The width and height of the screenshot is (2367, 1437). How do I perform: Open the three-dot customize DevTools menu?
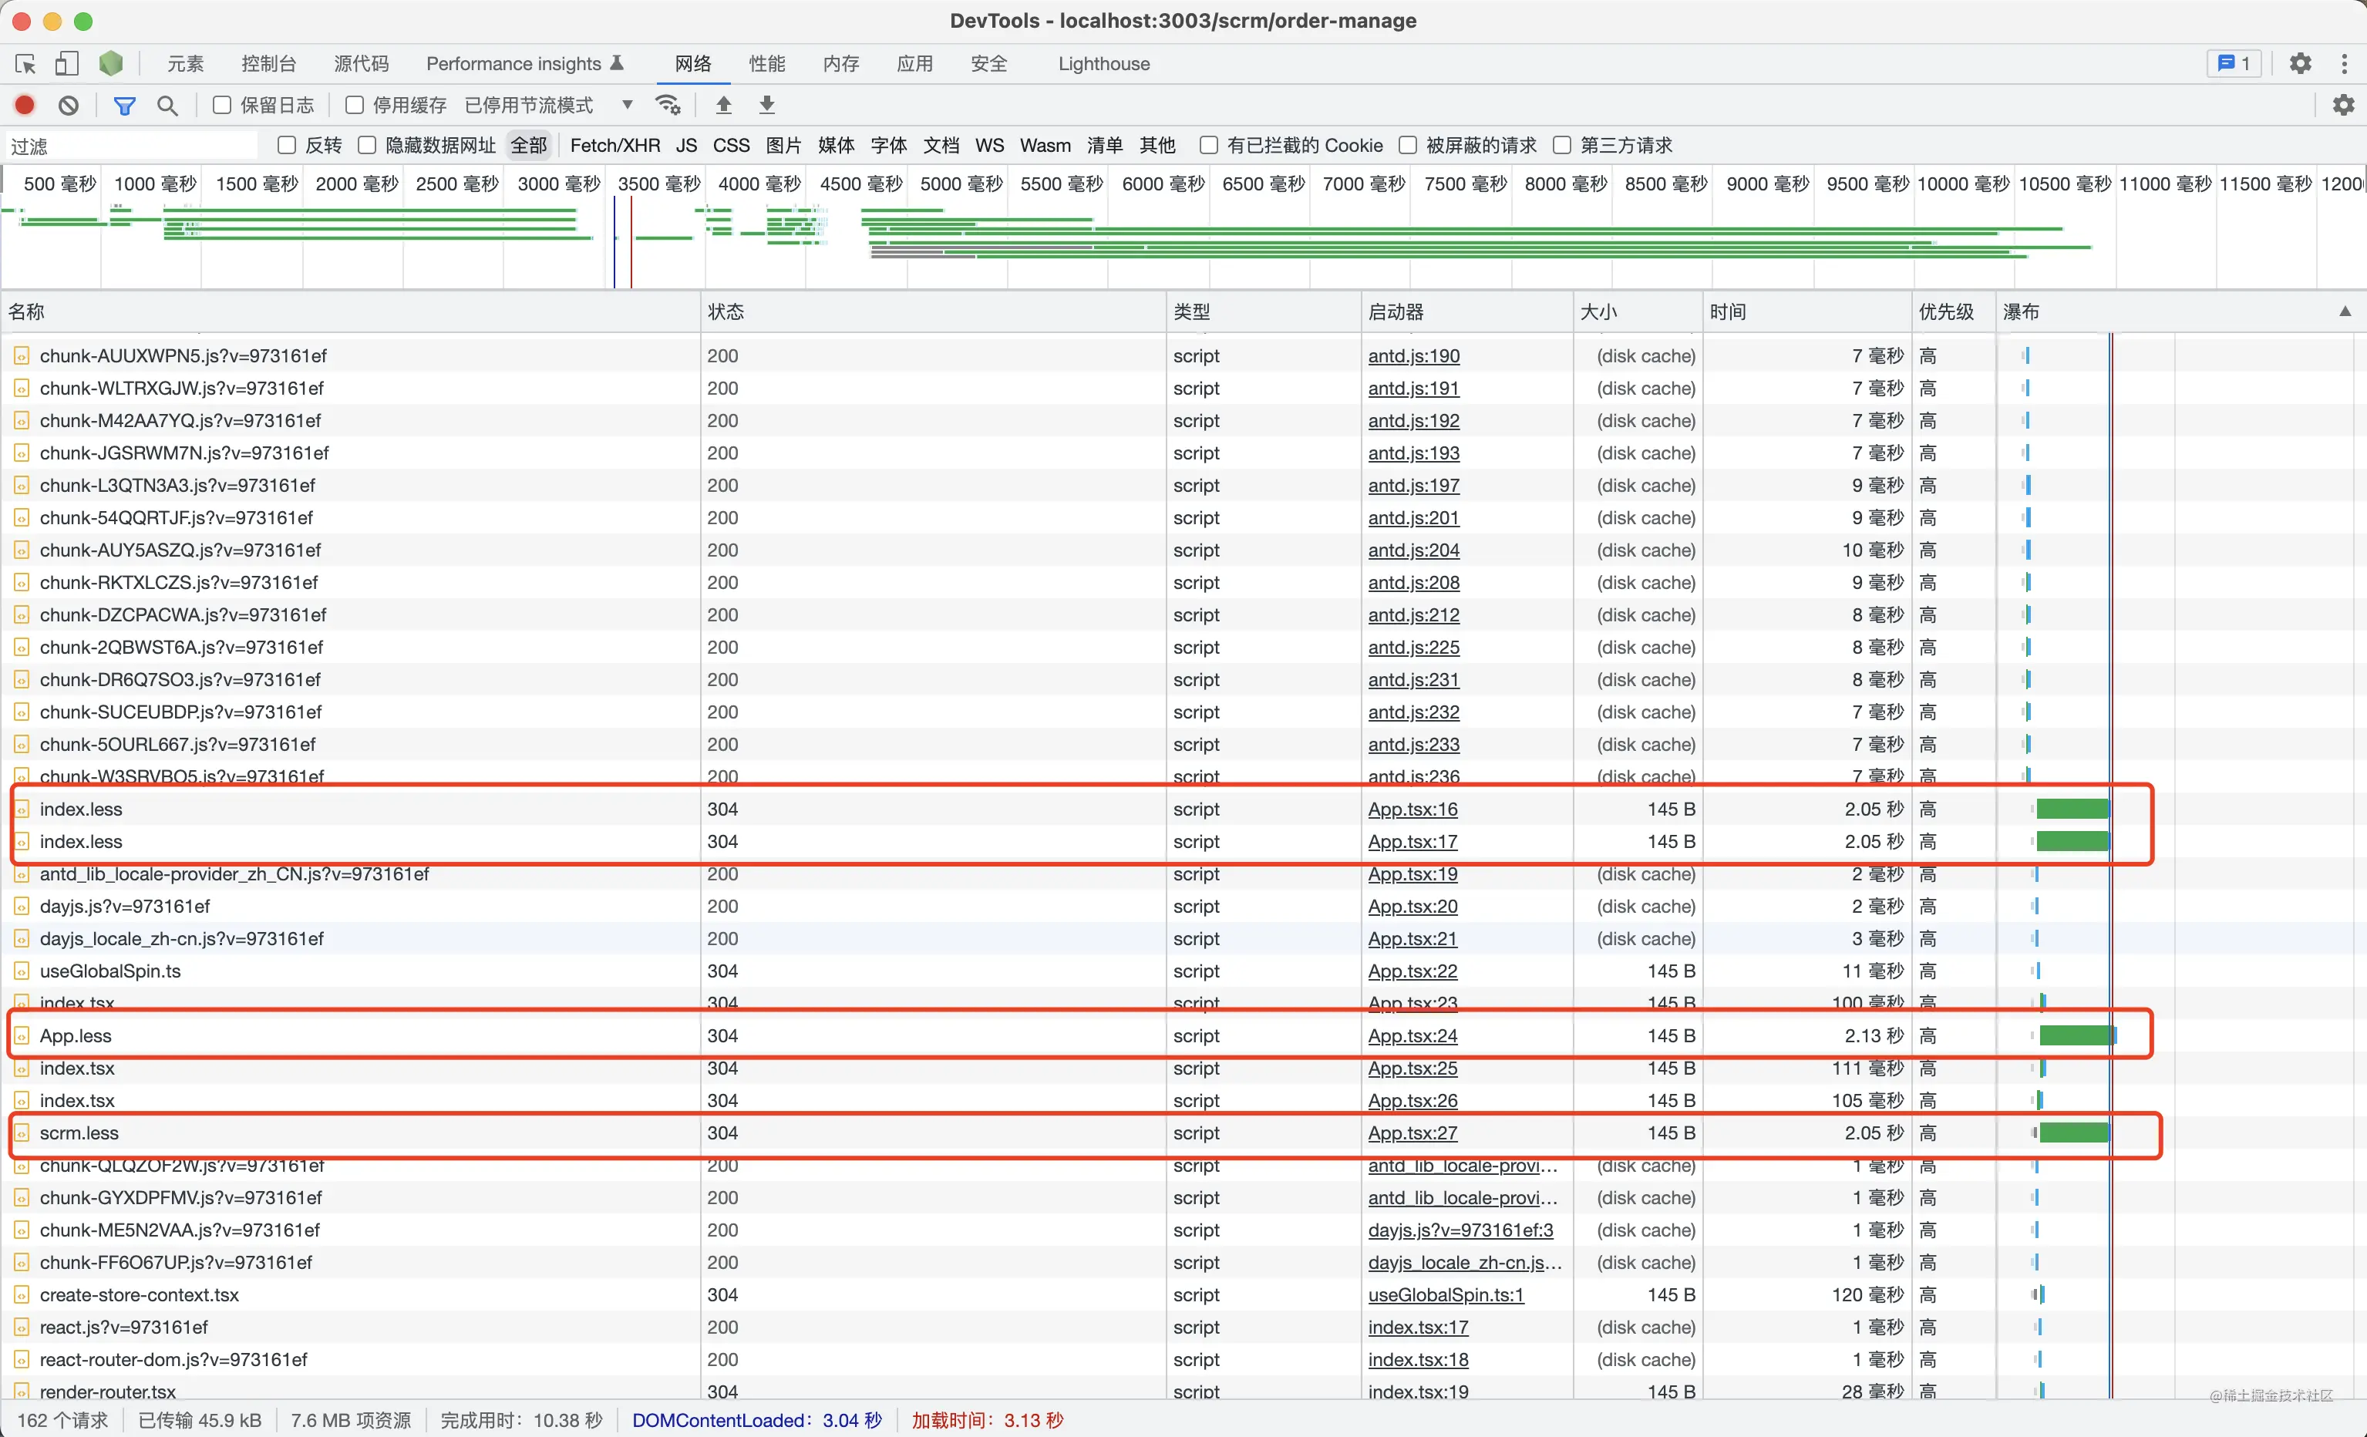click(2344, 63)
